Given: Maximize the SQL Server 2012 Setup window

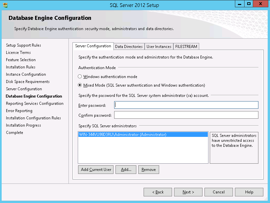Looking at the screenshot, I should pos(249,4).
